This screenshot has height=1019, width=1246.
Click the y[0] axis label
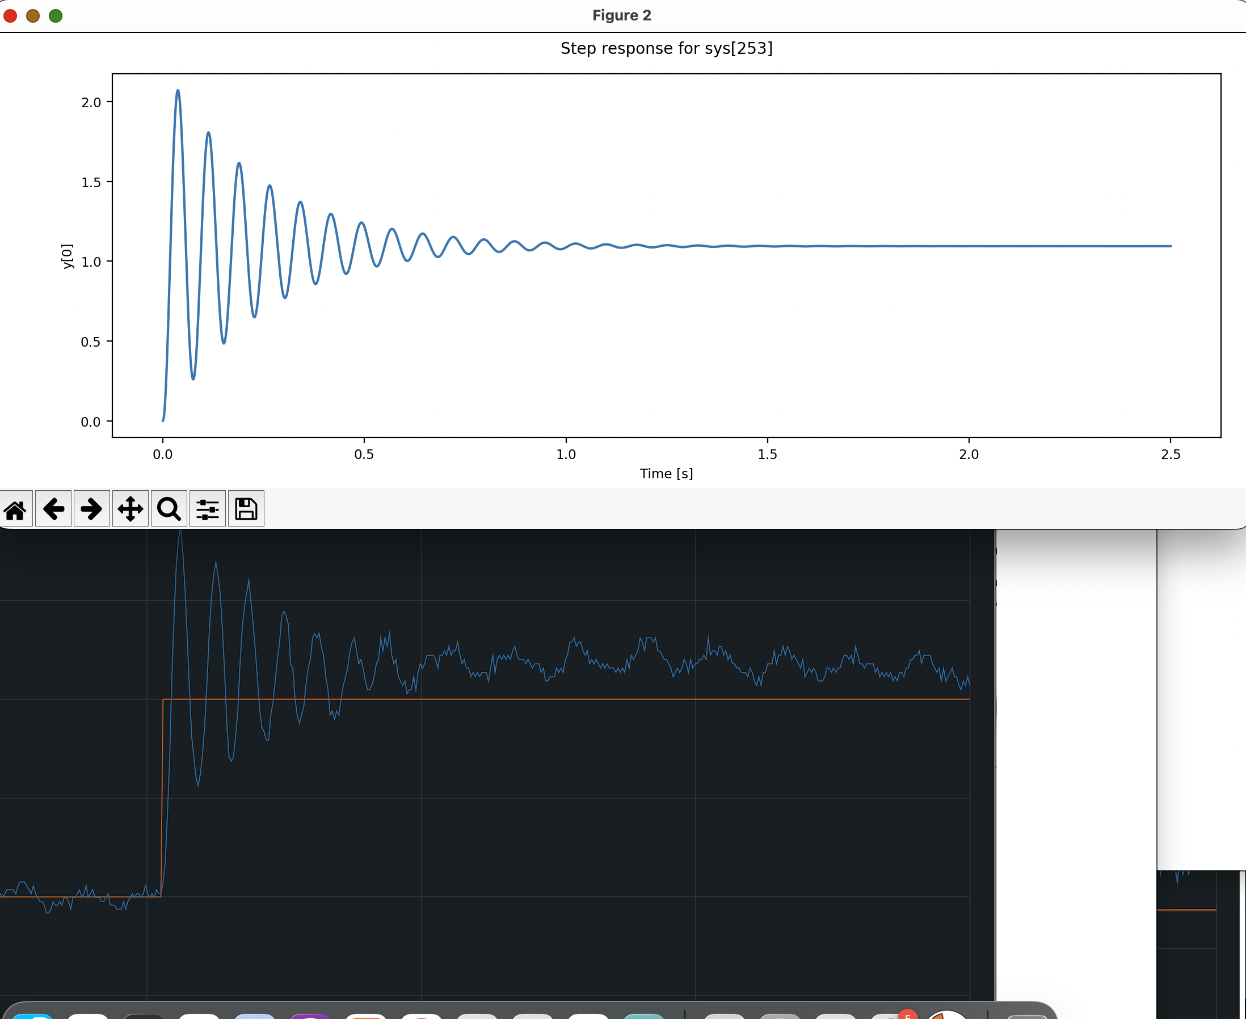68,256
